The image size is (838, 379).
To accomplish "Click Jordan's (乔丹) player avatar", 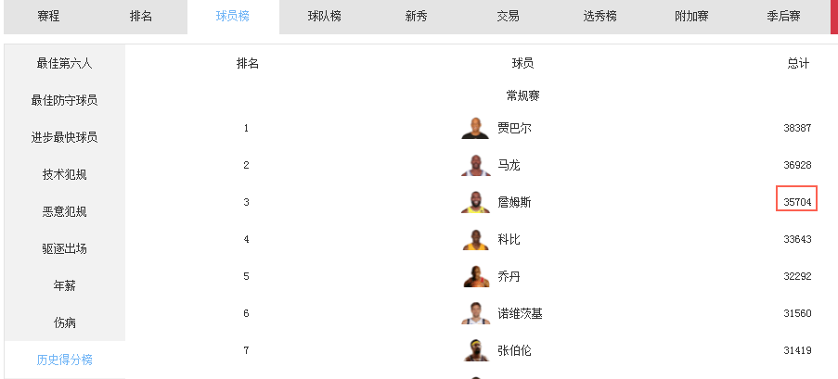I will (x=475, y=276).
